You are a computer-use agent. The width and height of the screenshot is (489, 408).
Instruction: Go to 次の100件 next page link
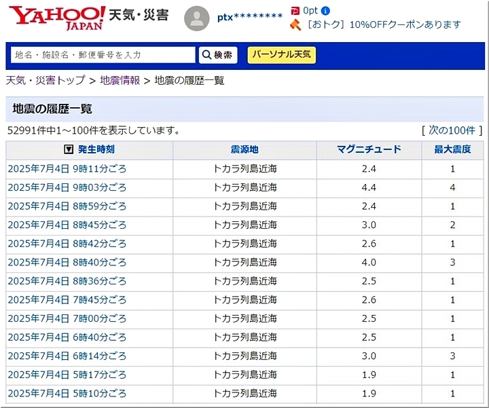452,130
